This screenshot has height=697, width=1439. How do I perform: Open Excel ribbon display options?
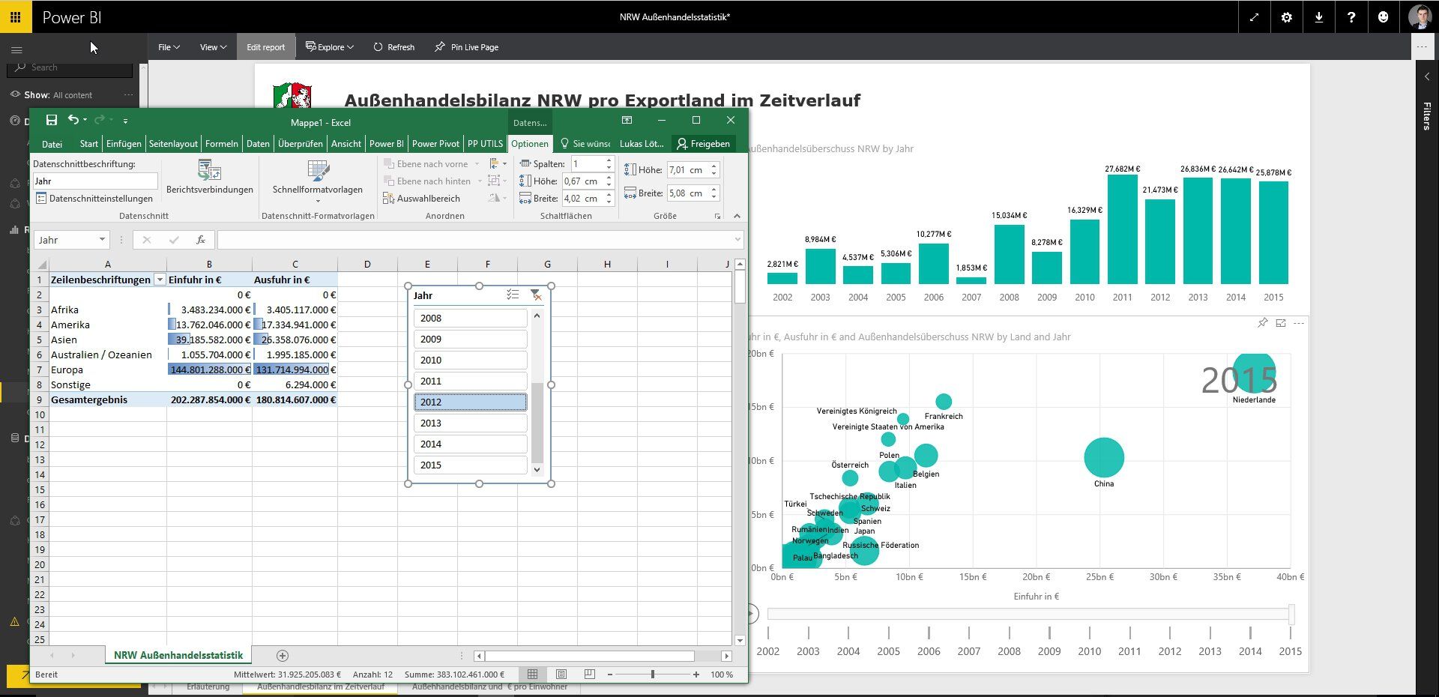627,120
